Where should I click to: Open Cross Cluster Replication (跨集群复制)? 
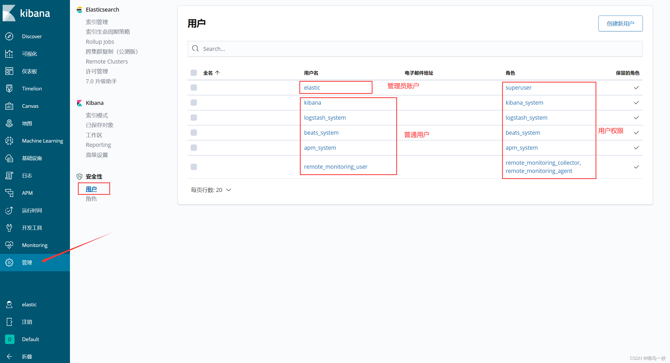112,51
